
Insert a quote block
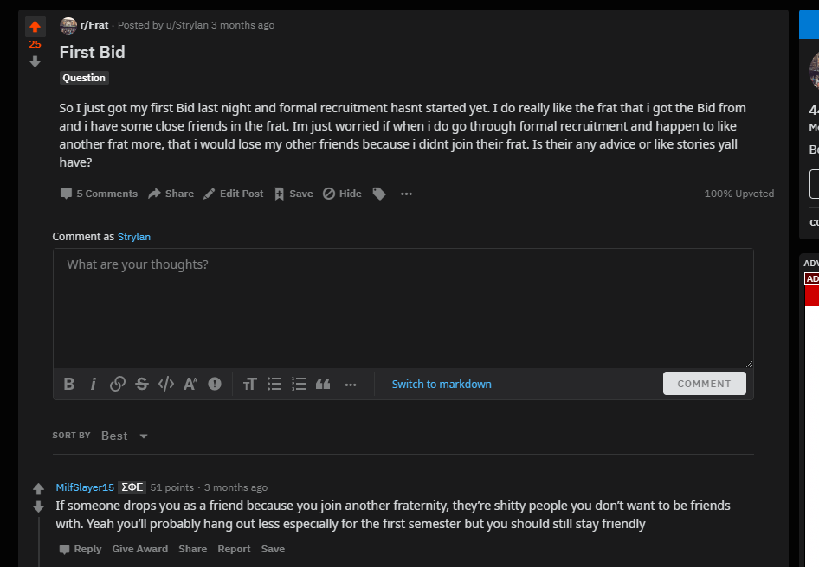tap(323, 385)
